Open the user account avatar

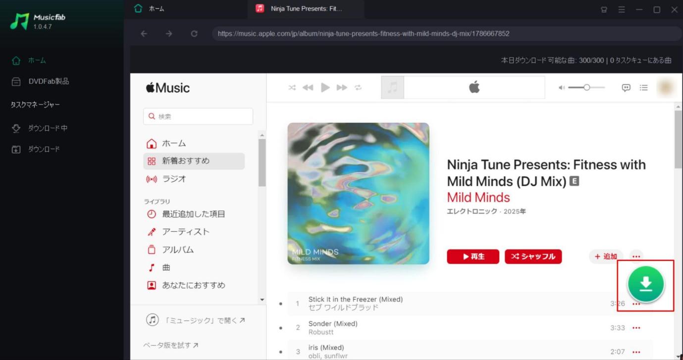(x=665, y=88)
